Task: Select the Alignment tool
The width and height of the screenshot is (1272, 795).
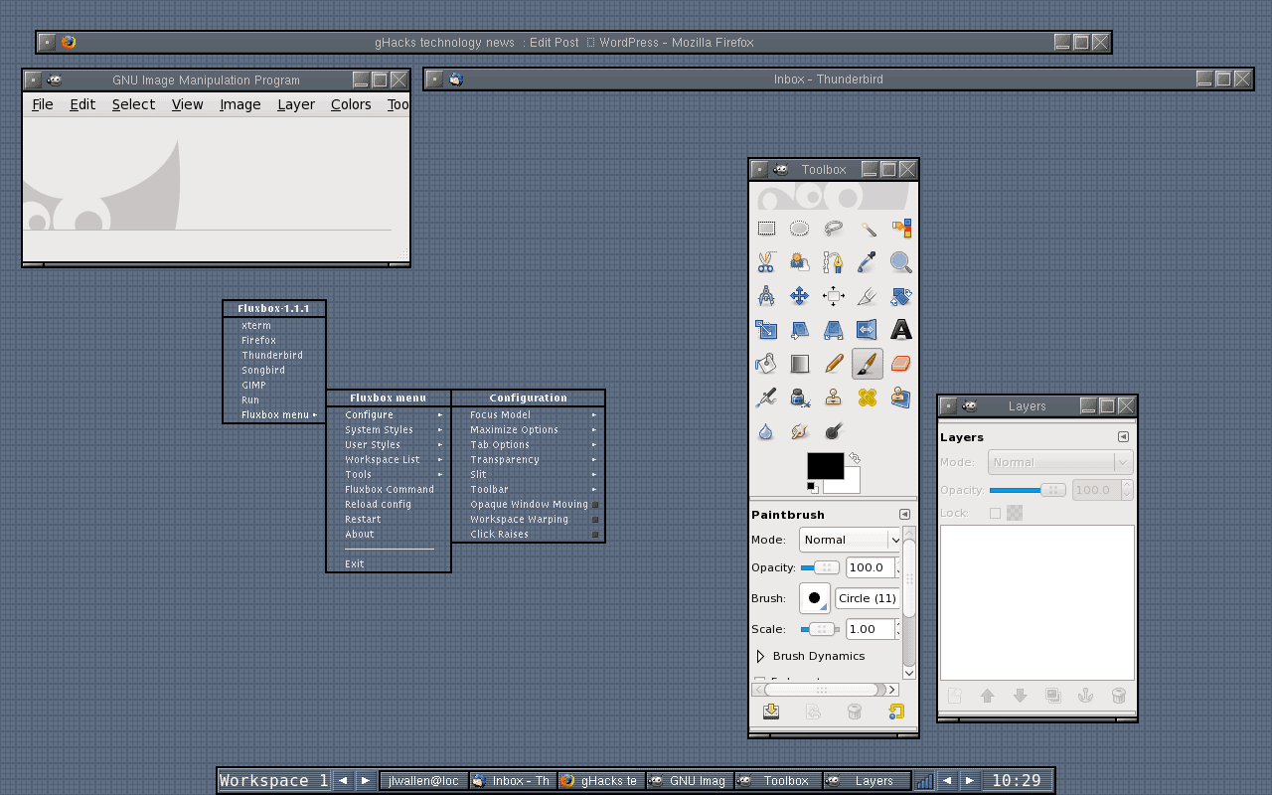Action: 834,296
